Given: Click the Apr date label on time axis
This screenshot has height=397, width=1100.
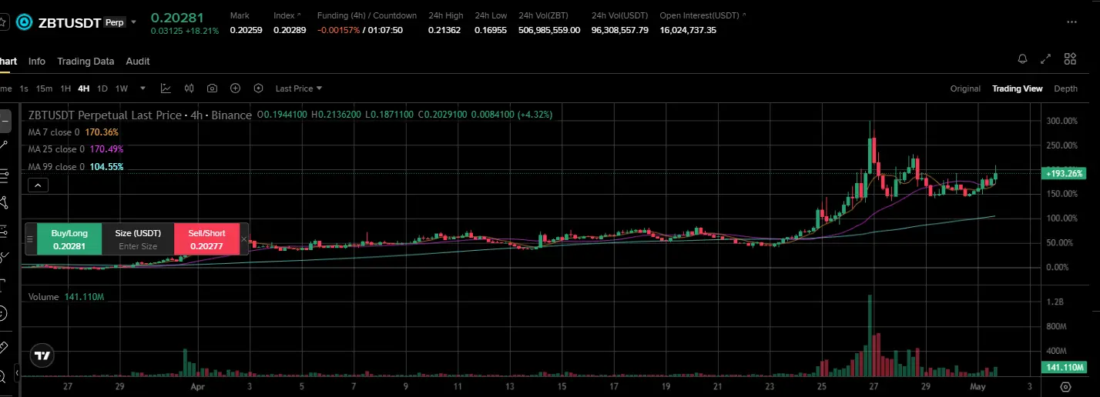Looking at the screenshot, I should tap(198, 386).
